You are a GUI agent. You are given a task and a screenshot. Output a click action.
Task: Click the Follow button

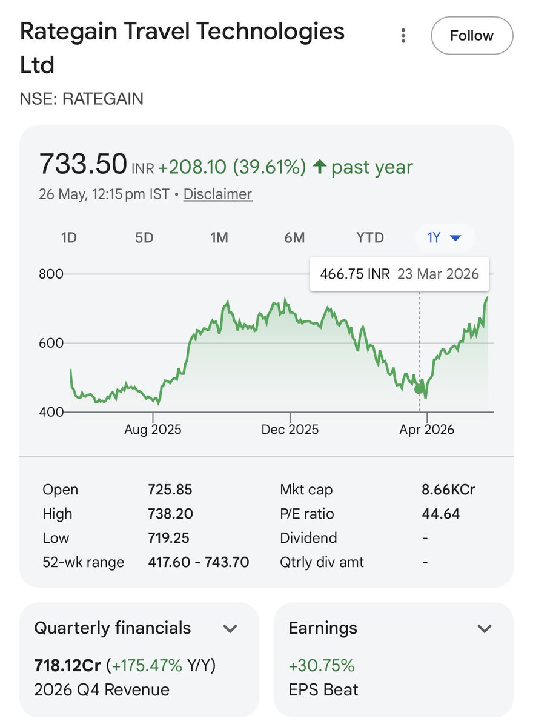click(472, 36)
